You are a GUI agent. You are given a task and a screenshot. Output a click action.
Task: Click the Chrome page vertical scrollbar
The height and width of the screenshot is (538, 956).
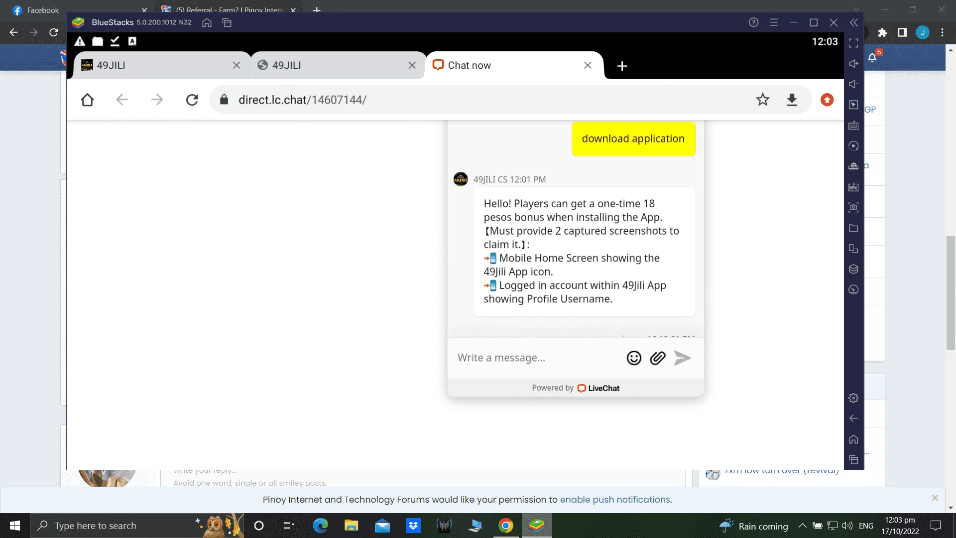click(951, 293)
